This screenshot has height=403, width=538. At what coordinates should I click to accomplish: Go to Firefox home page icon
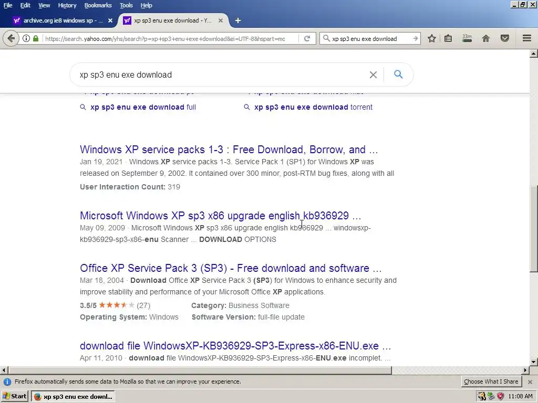click(486, 38)
